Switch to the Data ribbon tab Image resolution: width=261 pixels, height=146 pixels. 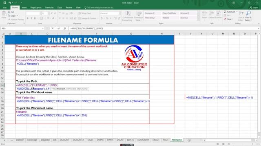60,8
